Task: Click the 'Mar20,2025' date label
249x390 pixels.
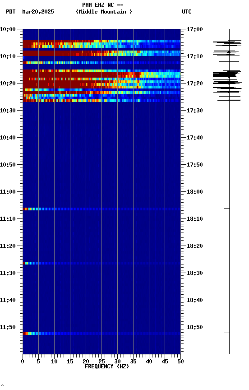Action: coord(38,12)
